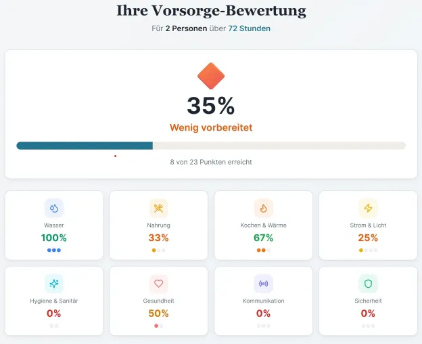
Task: Click the Strom & Licht 25% score
Action: click(368, 238)
